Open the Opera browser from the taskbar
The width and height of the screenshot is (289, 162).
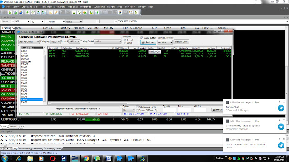click(52, 158)
